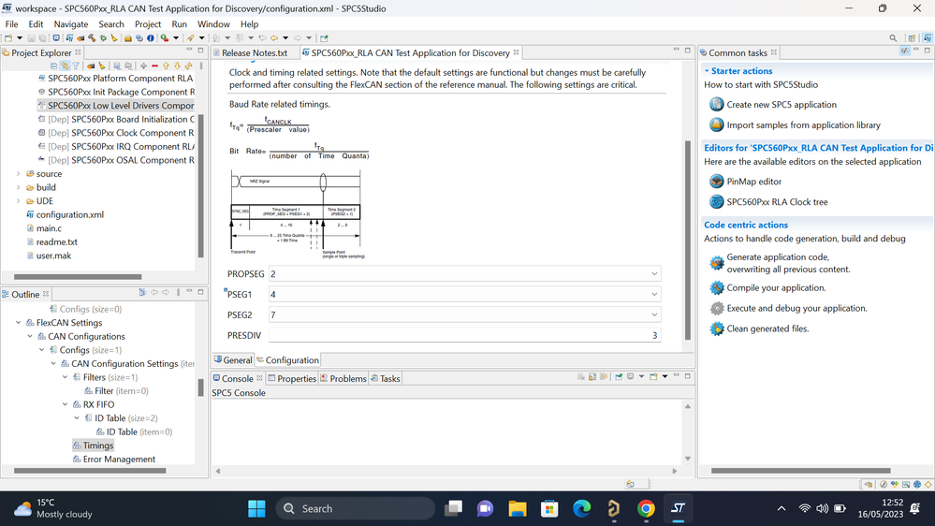Select Timings in Outline tree
The width and height of the screenshot is (935, 526).
[97, 446]
